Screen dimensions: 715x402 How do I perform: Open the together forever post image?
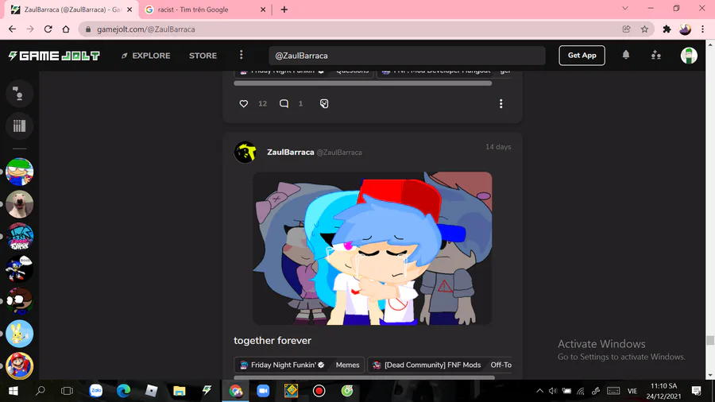(373, 249)
